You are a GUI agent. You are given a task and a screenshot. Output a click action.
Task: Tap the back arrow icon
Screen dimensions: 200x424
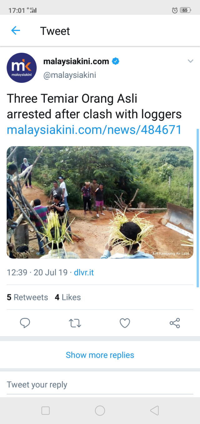pos(16,30)
